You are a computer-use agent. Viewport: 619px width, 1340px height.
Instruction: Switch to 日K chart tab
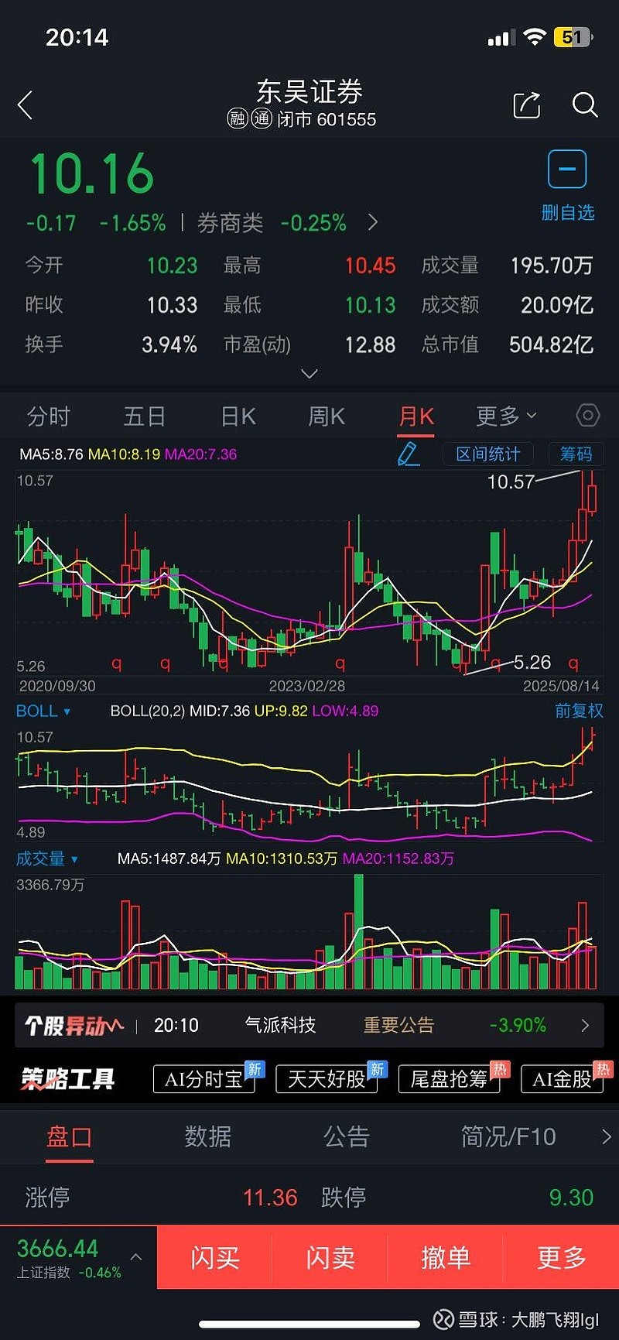click(238, 416)
